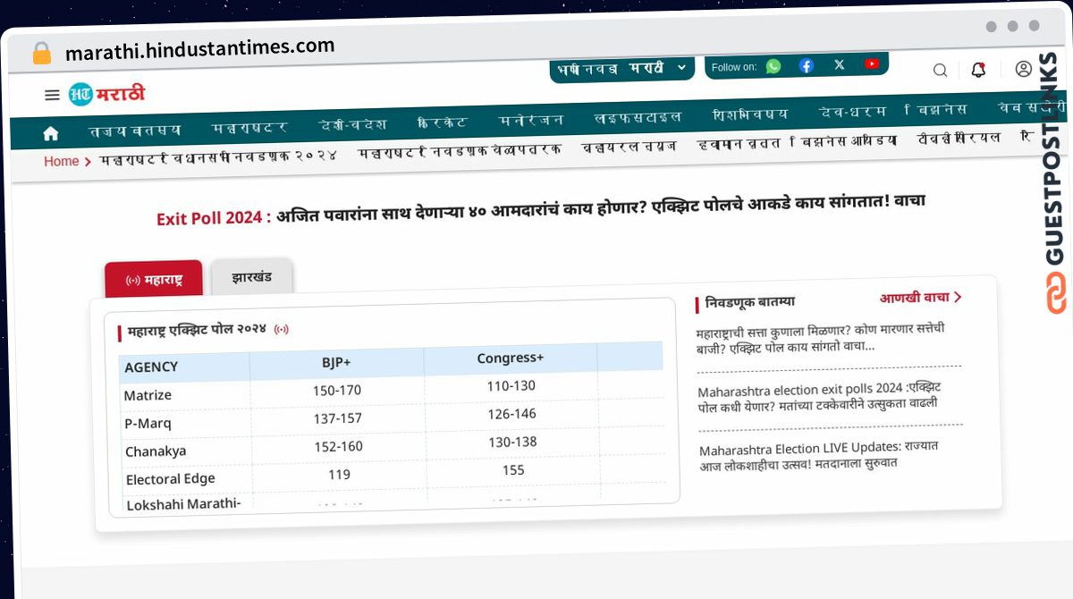The width and height of the screenshot is (1073, 599).
Task: Click the 130-138 value in Chanakya row
Action: tap(512, 442)
